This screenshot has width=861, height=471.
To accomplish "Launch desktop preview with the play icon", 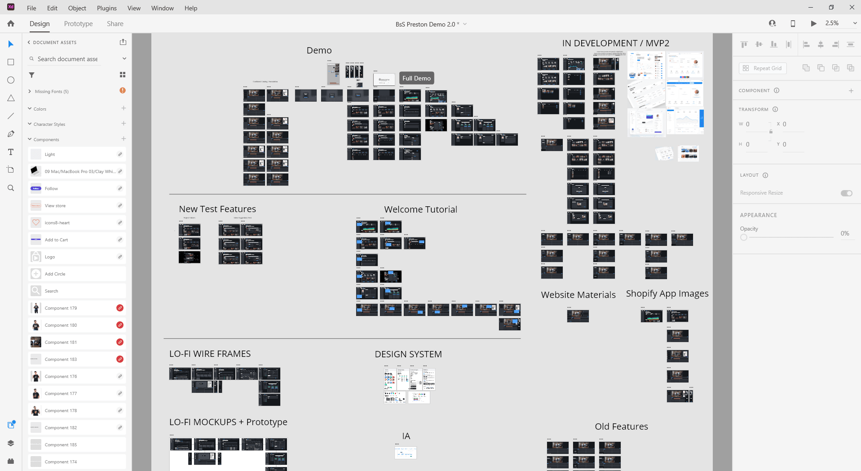I will 813,23.
